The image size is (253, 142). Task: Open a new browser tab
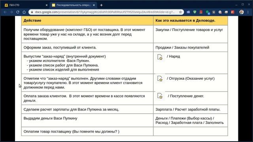click(101, 5)
